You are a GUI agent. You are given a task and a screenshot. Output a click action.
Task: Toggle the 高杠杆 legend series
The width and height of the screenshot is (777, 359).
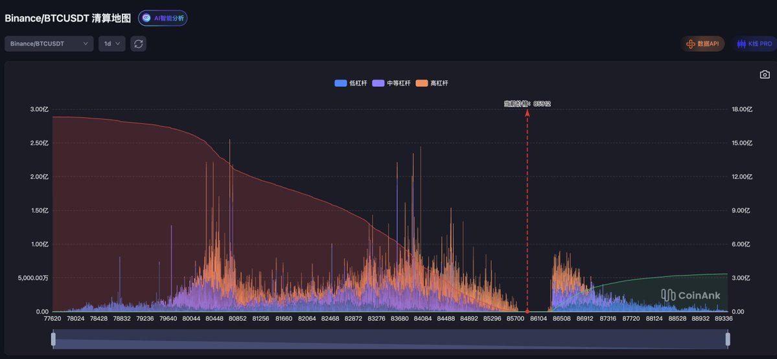tap(432, 83)
